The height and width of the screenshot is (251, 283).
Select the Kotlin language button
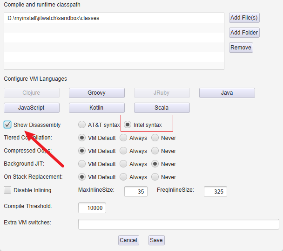tap(96, 107)
